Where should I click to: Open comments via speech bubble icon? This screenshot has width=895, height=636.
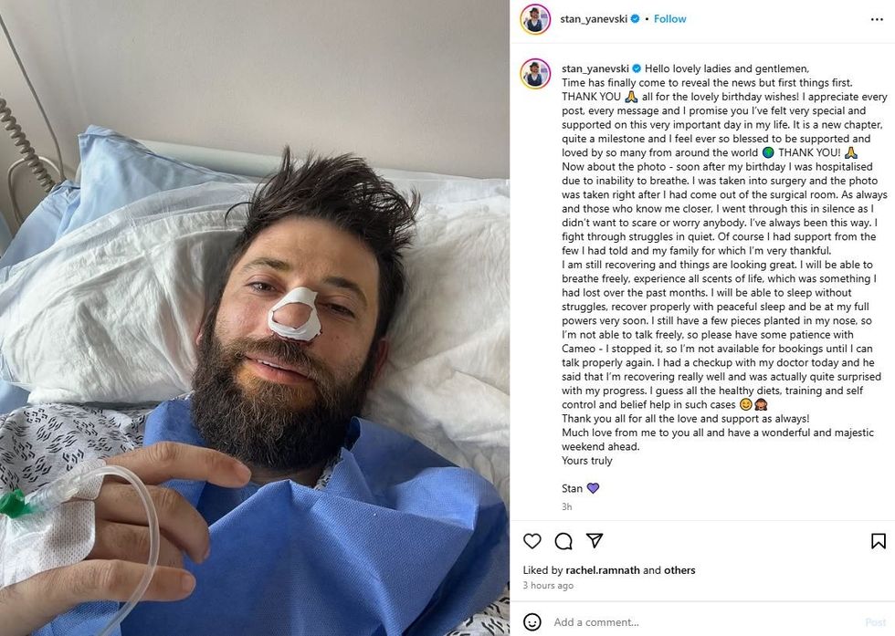(563, 541)
